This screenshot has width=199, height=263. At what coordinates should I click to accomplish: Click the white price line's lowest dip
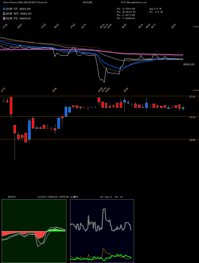104,82
